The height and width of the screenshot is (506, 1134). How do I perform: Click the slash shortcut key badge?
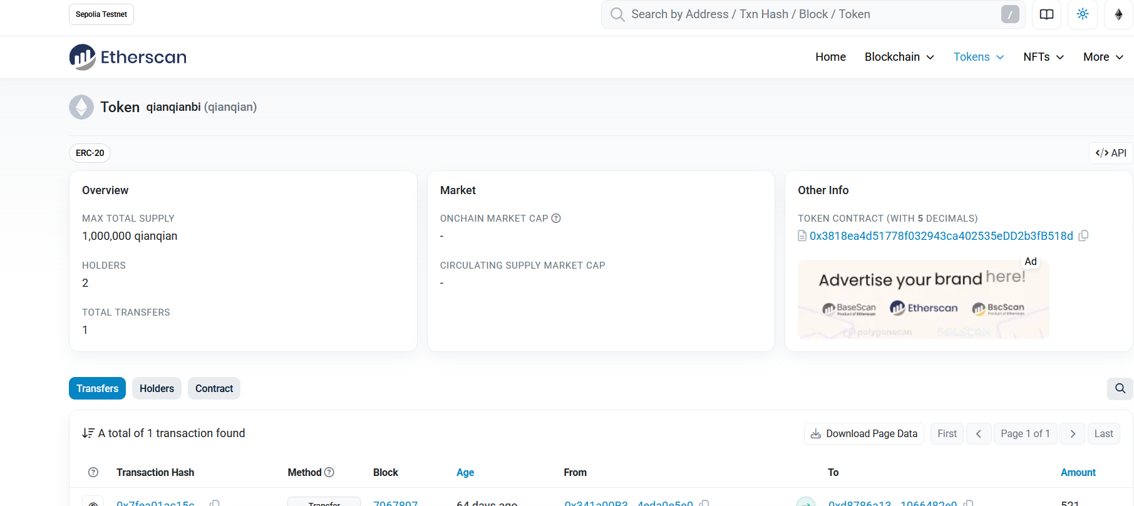[1009, 14]
